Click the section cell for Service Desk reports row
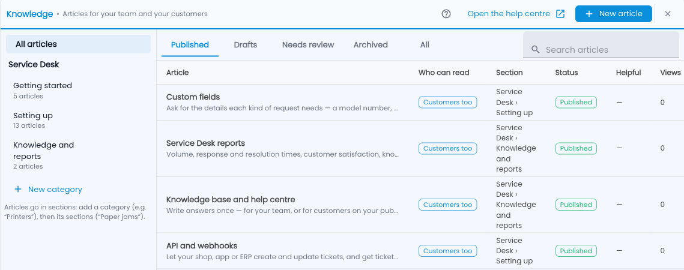Screen dimensions: 684x270 click(x=516, y=148)
